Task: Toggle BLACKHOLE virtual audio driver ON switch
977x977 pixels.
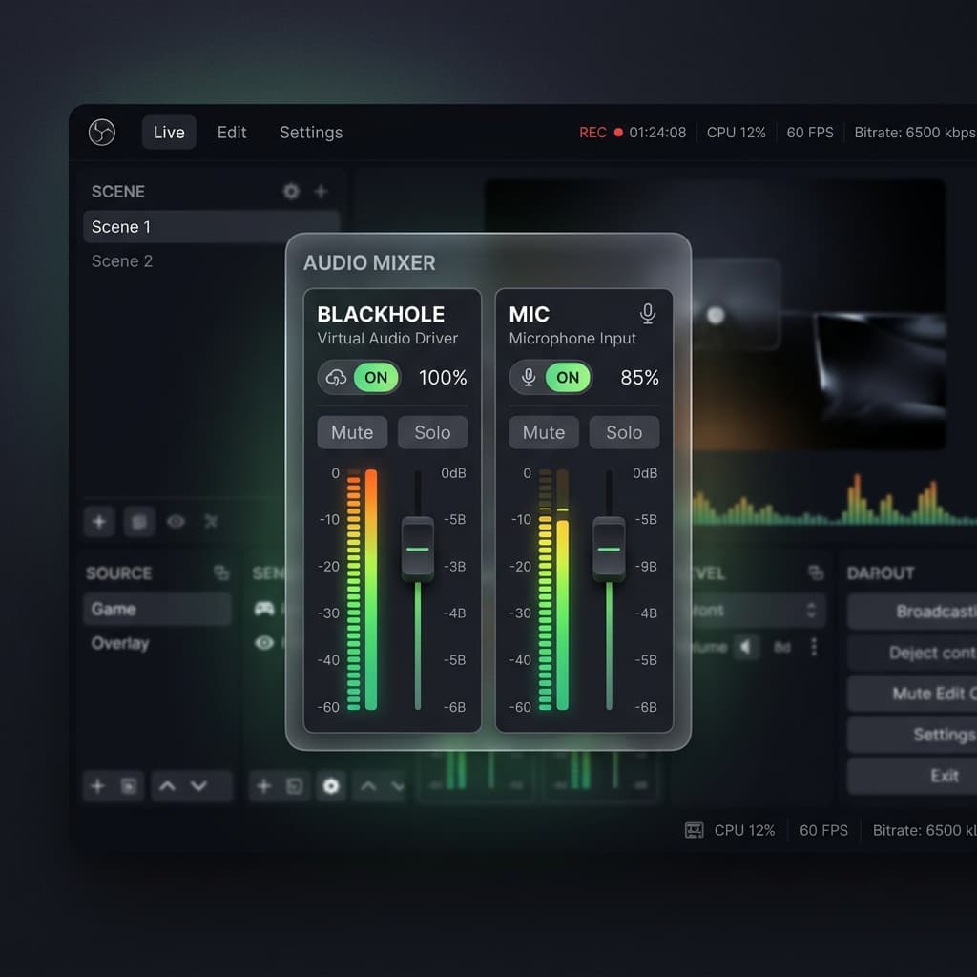Action: pos(374,378)
